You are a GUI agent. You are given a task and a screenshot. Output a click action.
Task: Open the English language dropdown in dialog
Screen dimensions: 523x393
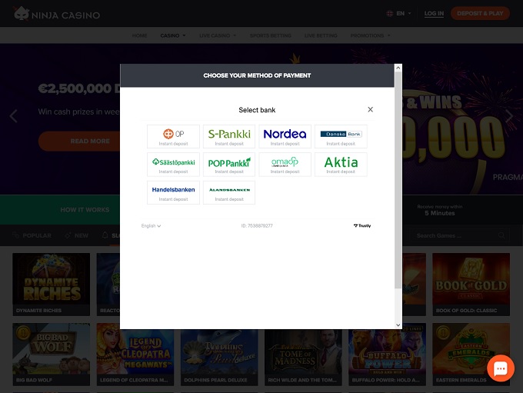151,226
